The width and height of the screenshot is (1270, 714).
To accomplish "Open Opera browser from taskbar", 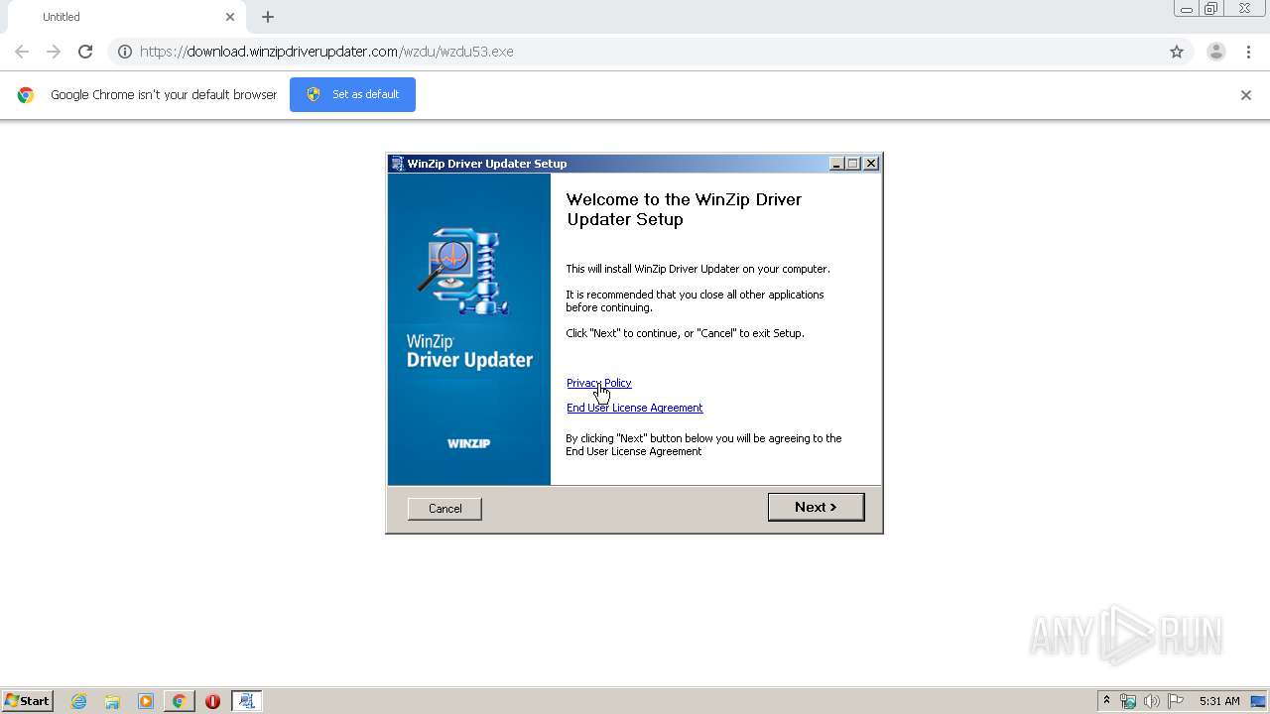I will [x=212, y=701].
